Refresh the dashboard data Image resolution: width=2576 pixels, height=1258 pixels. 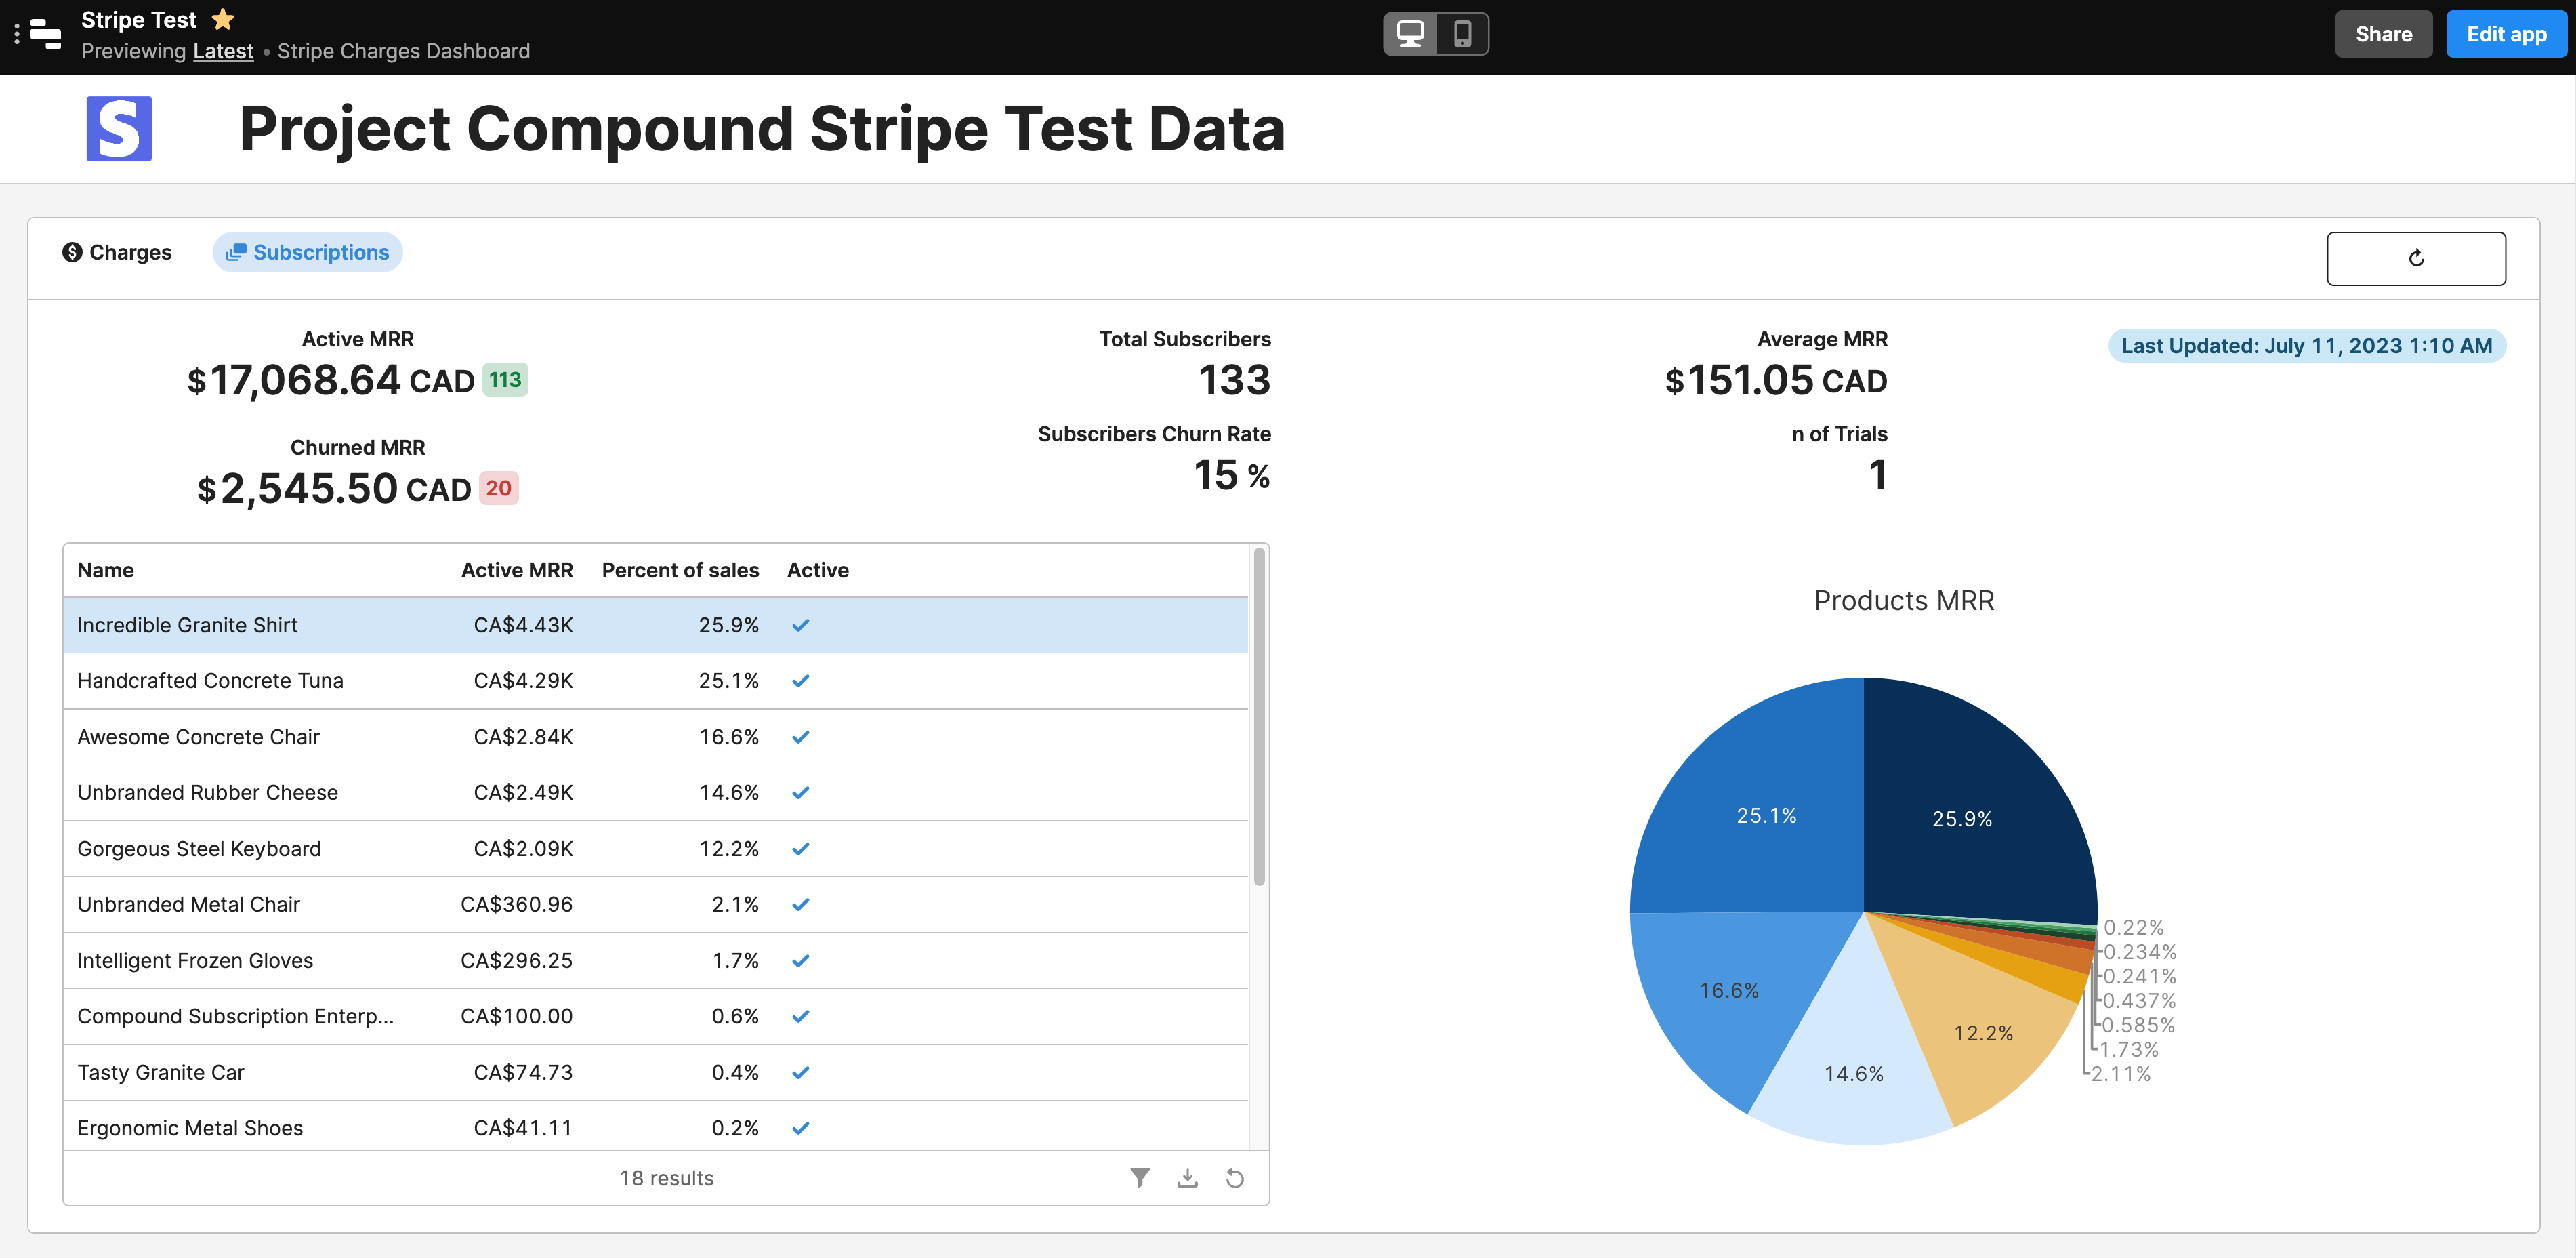point(2416,258)
